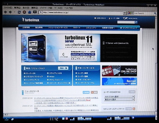
Task: Open the 履歴(S) menu
Action: [x=34, y=8]
